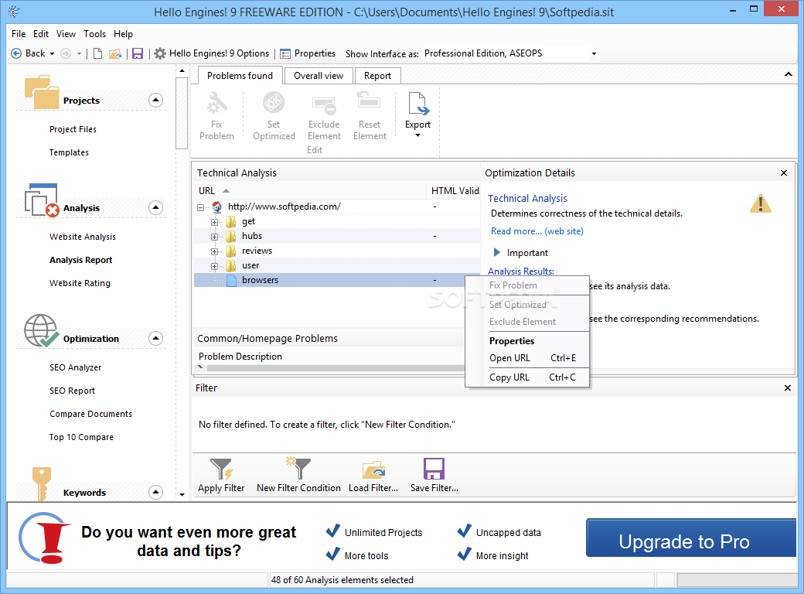Close the Filter pane
Screen dimensions: 804x594
pyautogui.click(x=788, y=387)
